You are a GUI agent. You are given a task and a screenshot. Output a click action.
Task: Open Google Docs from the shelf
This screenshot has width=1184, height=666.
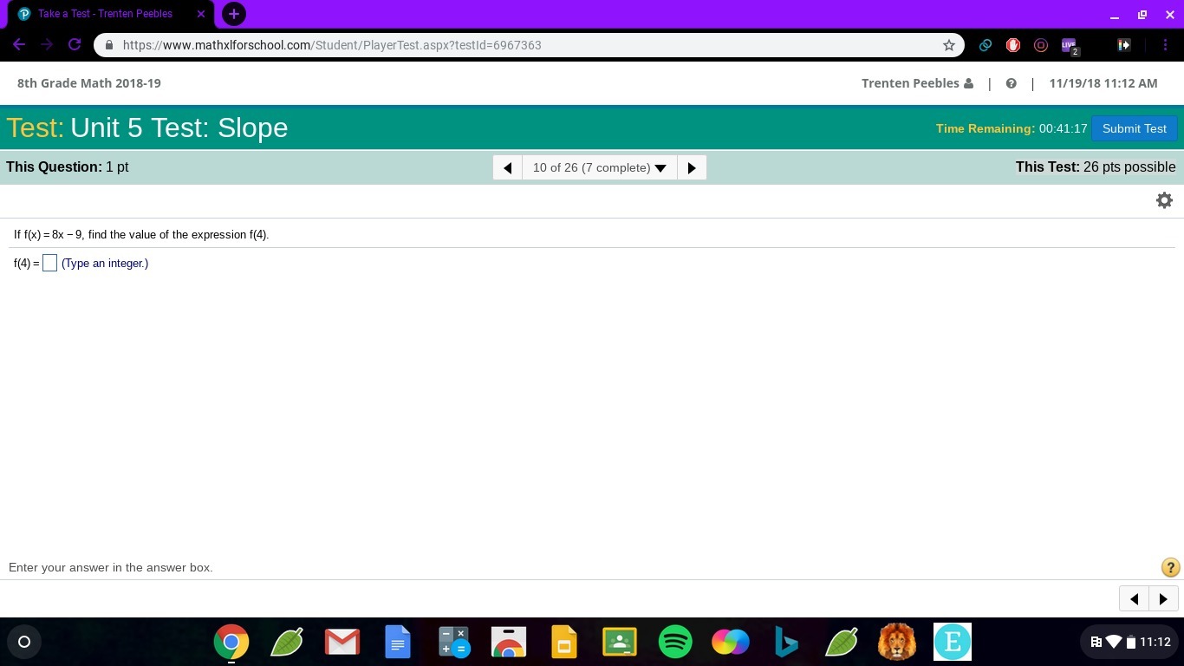(398, 642)
